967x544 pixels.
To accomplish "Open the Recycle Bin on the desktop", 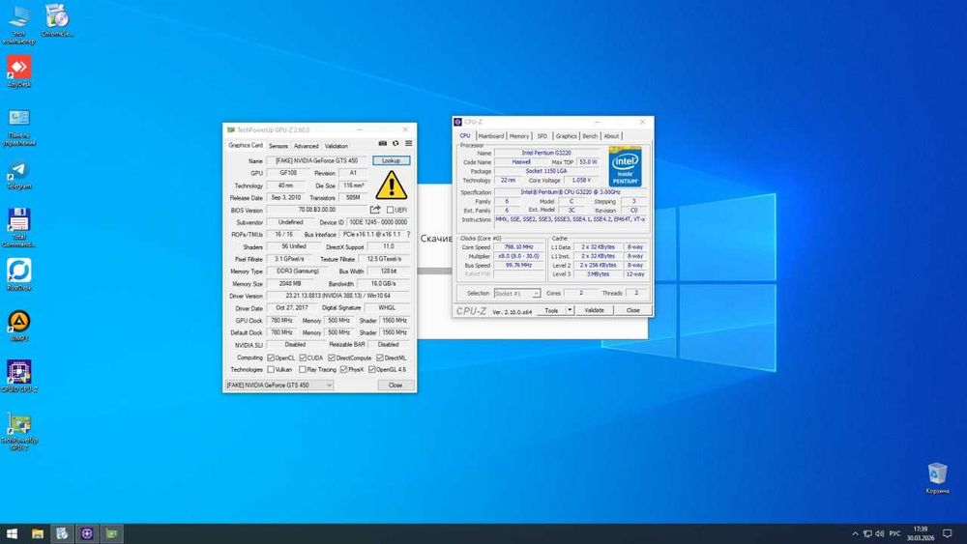I will (937, 478).
